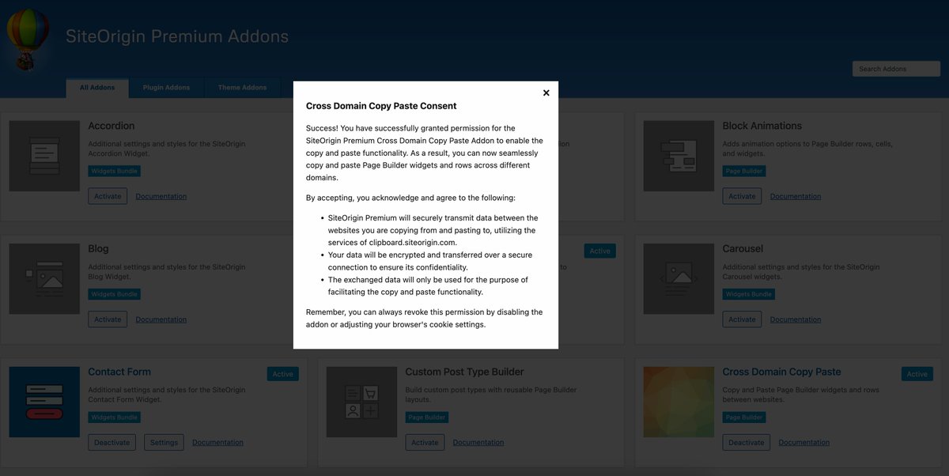Open Cross Domain Copy Paste Documentation
The image size is (949, 476).
point(804,442)
